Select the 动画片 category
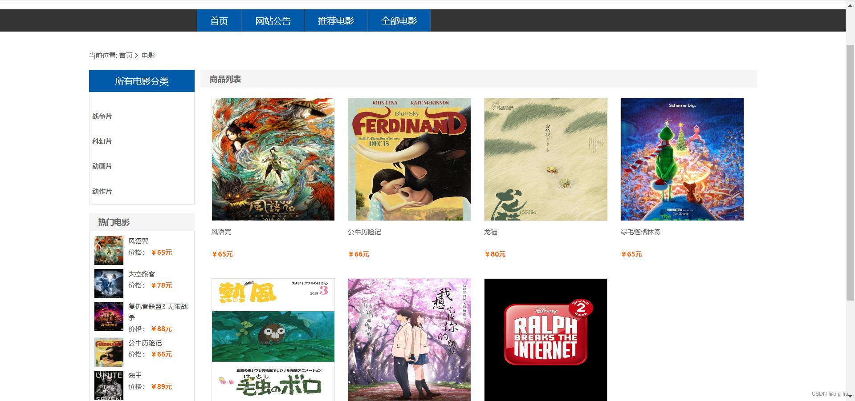This screenshot has height=401, width=855. point(102,166)
